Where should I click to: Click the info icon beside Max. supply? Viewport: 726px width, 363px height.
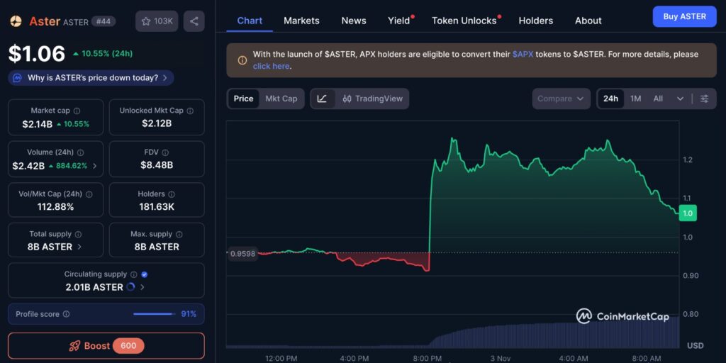[179, 234]
